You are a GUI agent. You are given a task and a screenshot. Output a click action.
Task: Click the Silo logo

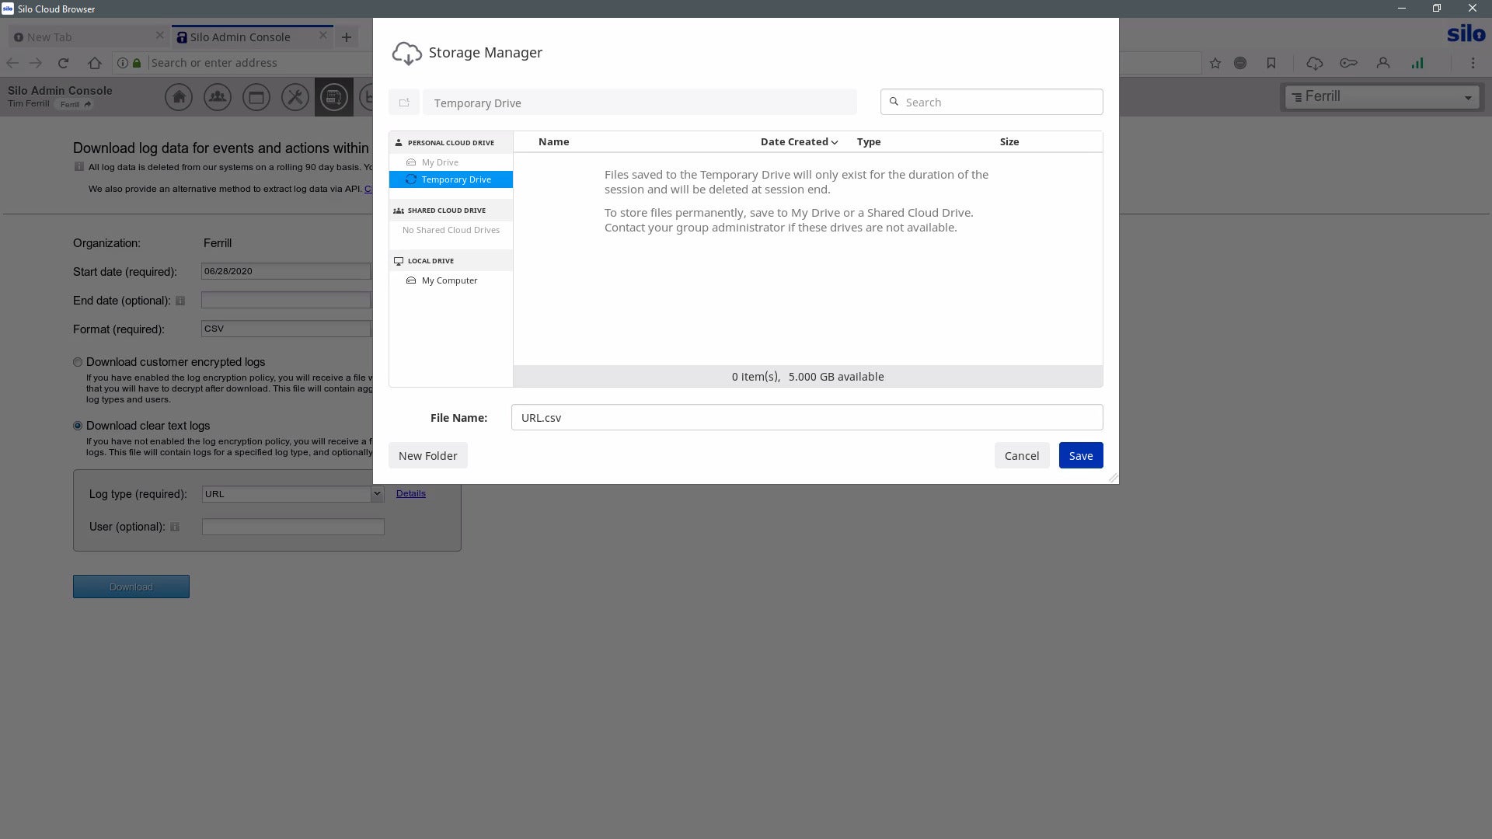click(1466, 33)
